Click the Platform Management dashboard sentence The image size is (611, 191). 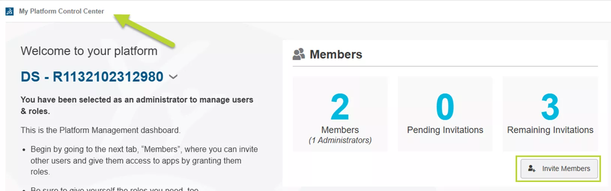(x=100, y=130)
